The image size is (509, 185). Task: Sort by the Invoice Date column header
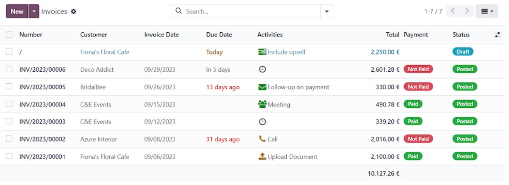162,35
